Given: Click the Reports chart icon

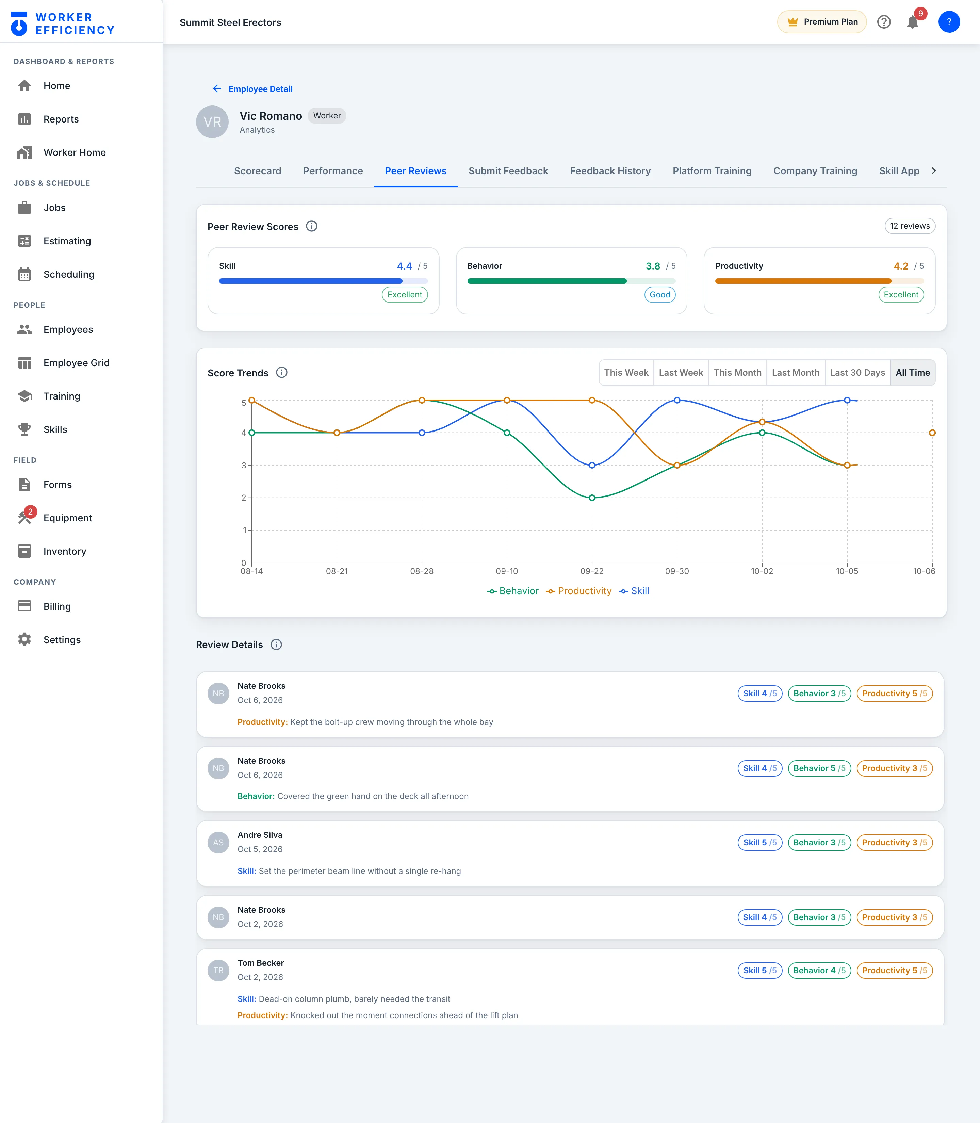Looking at the screenshot, I should [24, 119].
